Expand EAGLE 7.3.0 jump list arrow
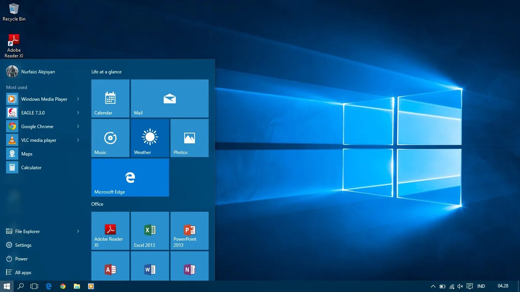 [x=78, y=113]
